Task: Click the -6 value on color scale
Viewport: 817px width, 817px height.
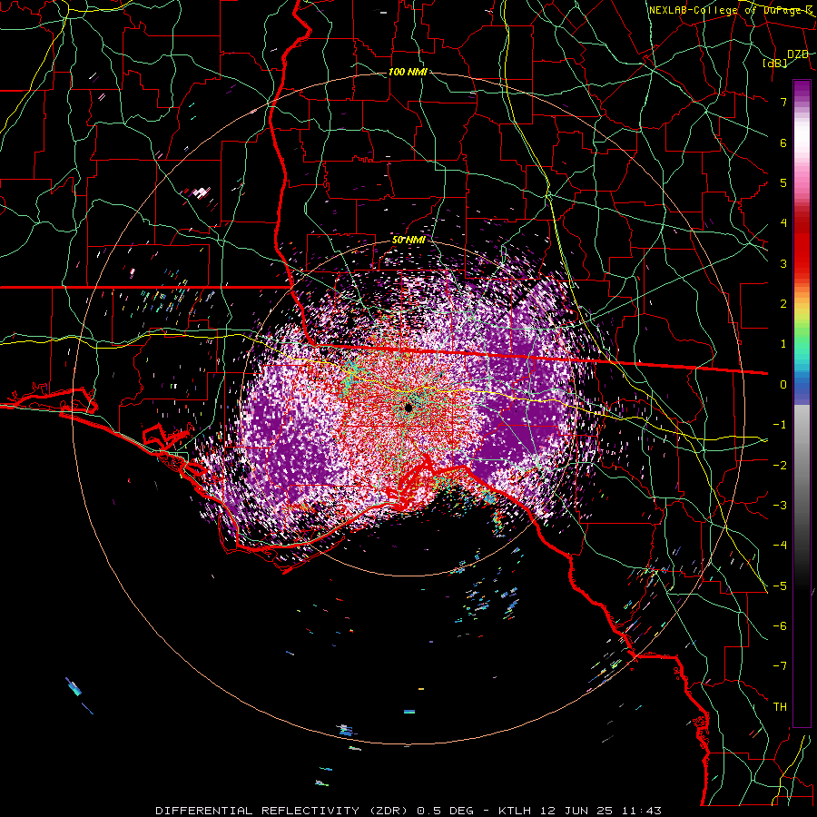Action: (780, 626)
